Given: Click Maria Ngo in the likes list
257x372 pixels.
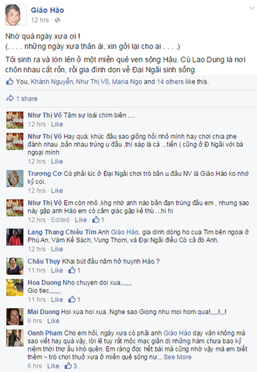Looking at the screenshot, I should pyautogui.click(x=127, y=82).
